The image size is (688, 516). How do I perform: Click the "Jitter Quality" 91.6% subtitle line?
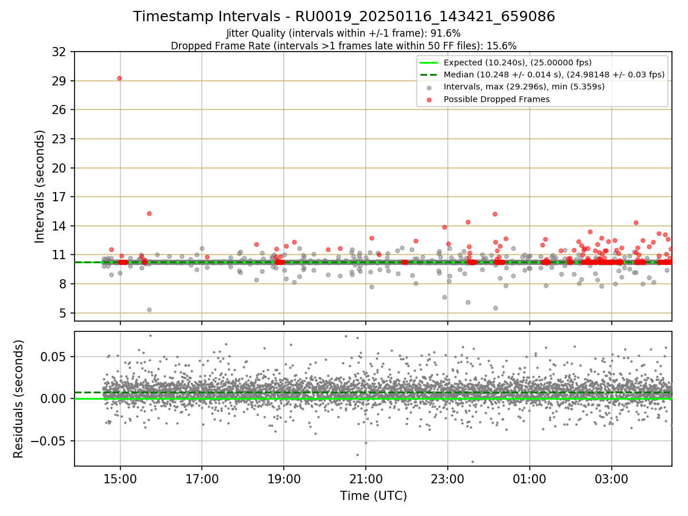[x=343, y=33]
